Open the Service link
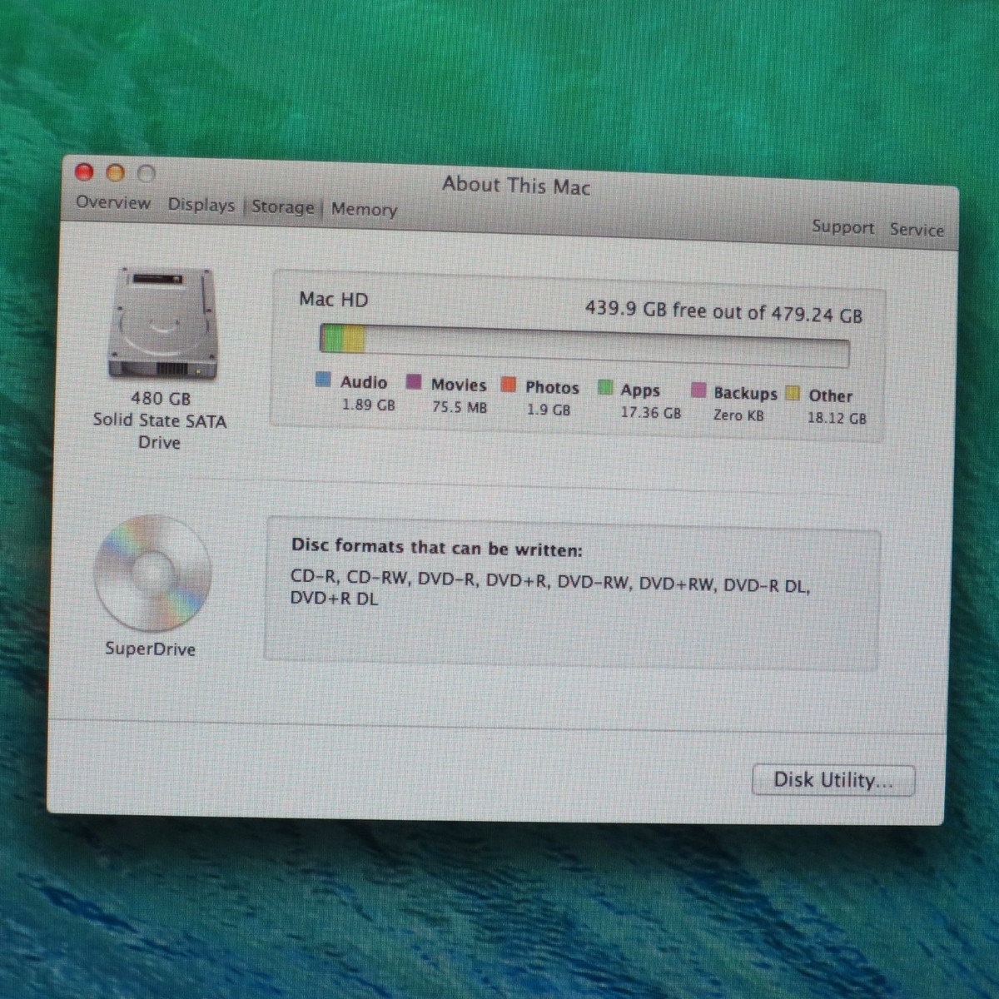This screenshot has height=999, width=999. point(916,230)
